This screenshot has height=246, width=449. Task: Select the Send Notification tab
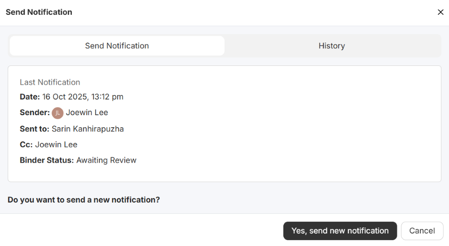pos(117,46)
